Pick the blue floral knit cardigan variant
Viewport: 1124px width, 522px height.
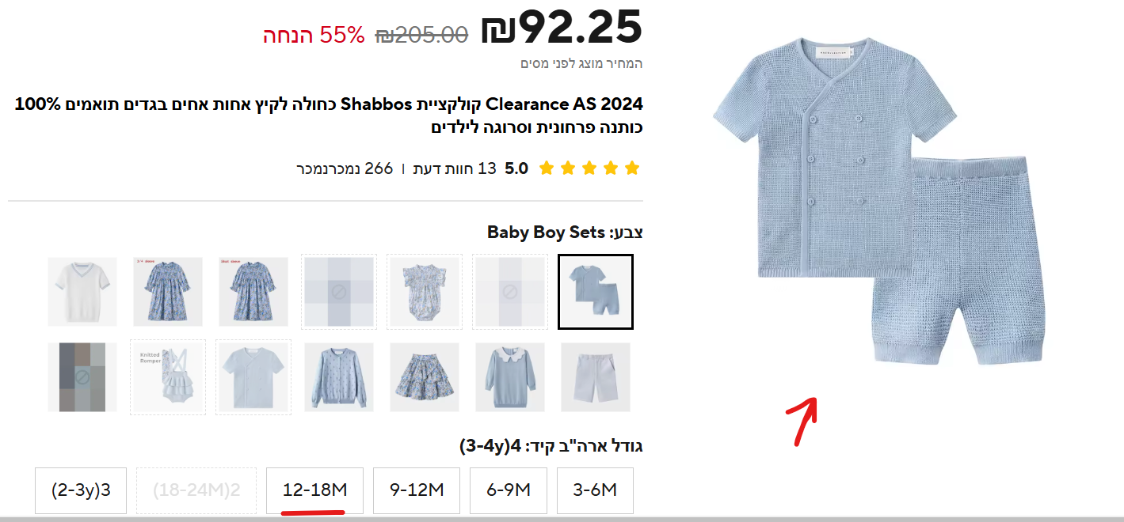point(339,376)
